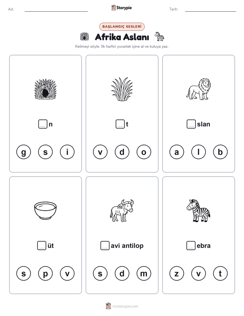Click the BAŞLANGIÇ SESLERİ badge
Screen dimensions: 244x316
pyautogui.click(x=122, y=27)
